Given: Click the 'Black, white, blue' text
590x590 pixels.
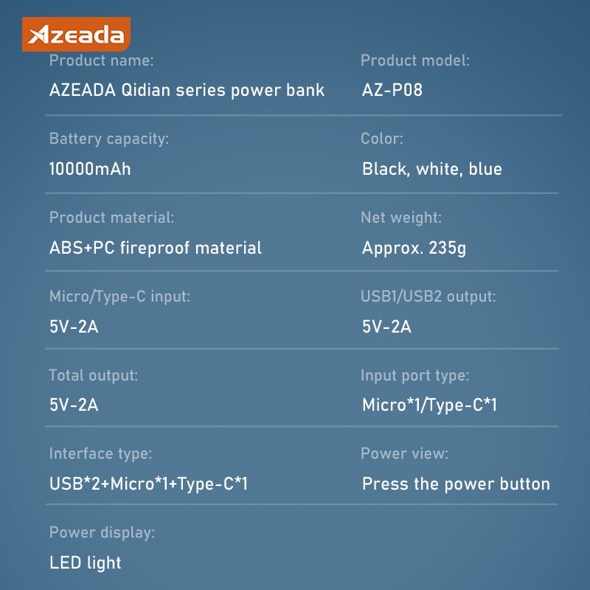Looking at the screenshot, I should coord(431,169).
